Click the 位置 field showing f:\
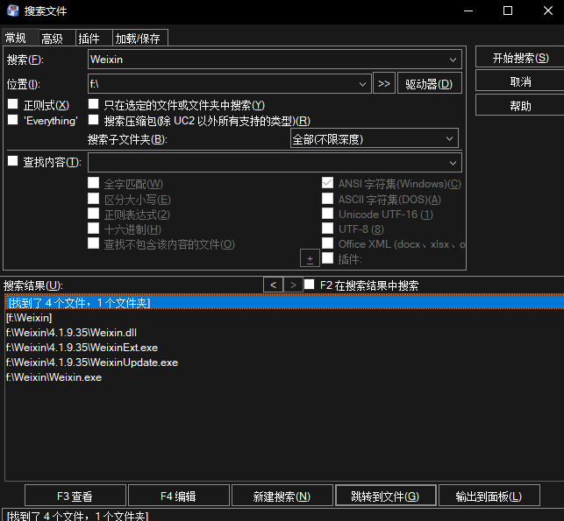This screenshot has height=521, width=564. 230,84
